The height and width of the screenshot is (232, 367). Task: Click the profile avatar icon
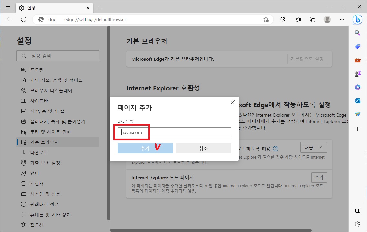click(x=327, y=19)
